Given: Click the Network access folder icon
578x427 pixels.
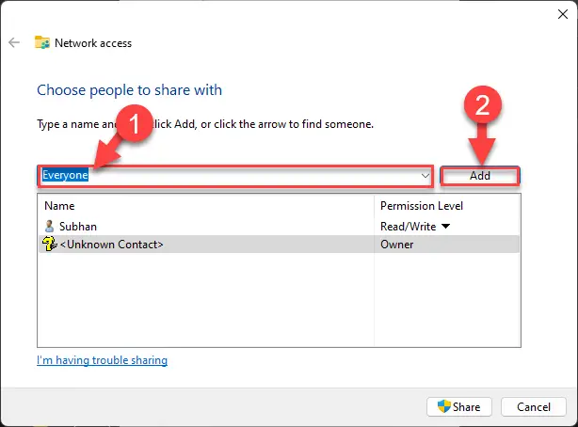Looking at the screenshot, I should click(42, 43).
